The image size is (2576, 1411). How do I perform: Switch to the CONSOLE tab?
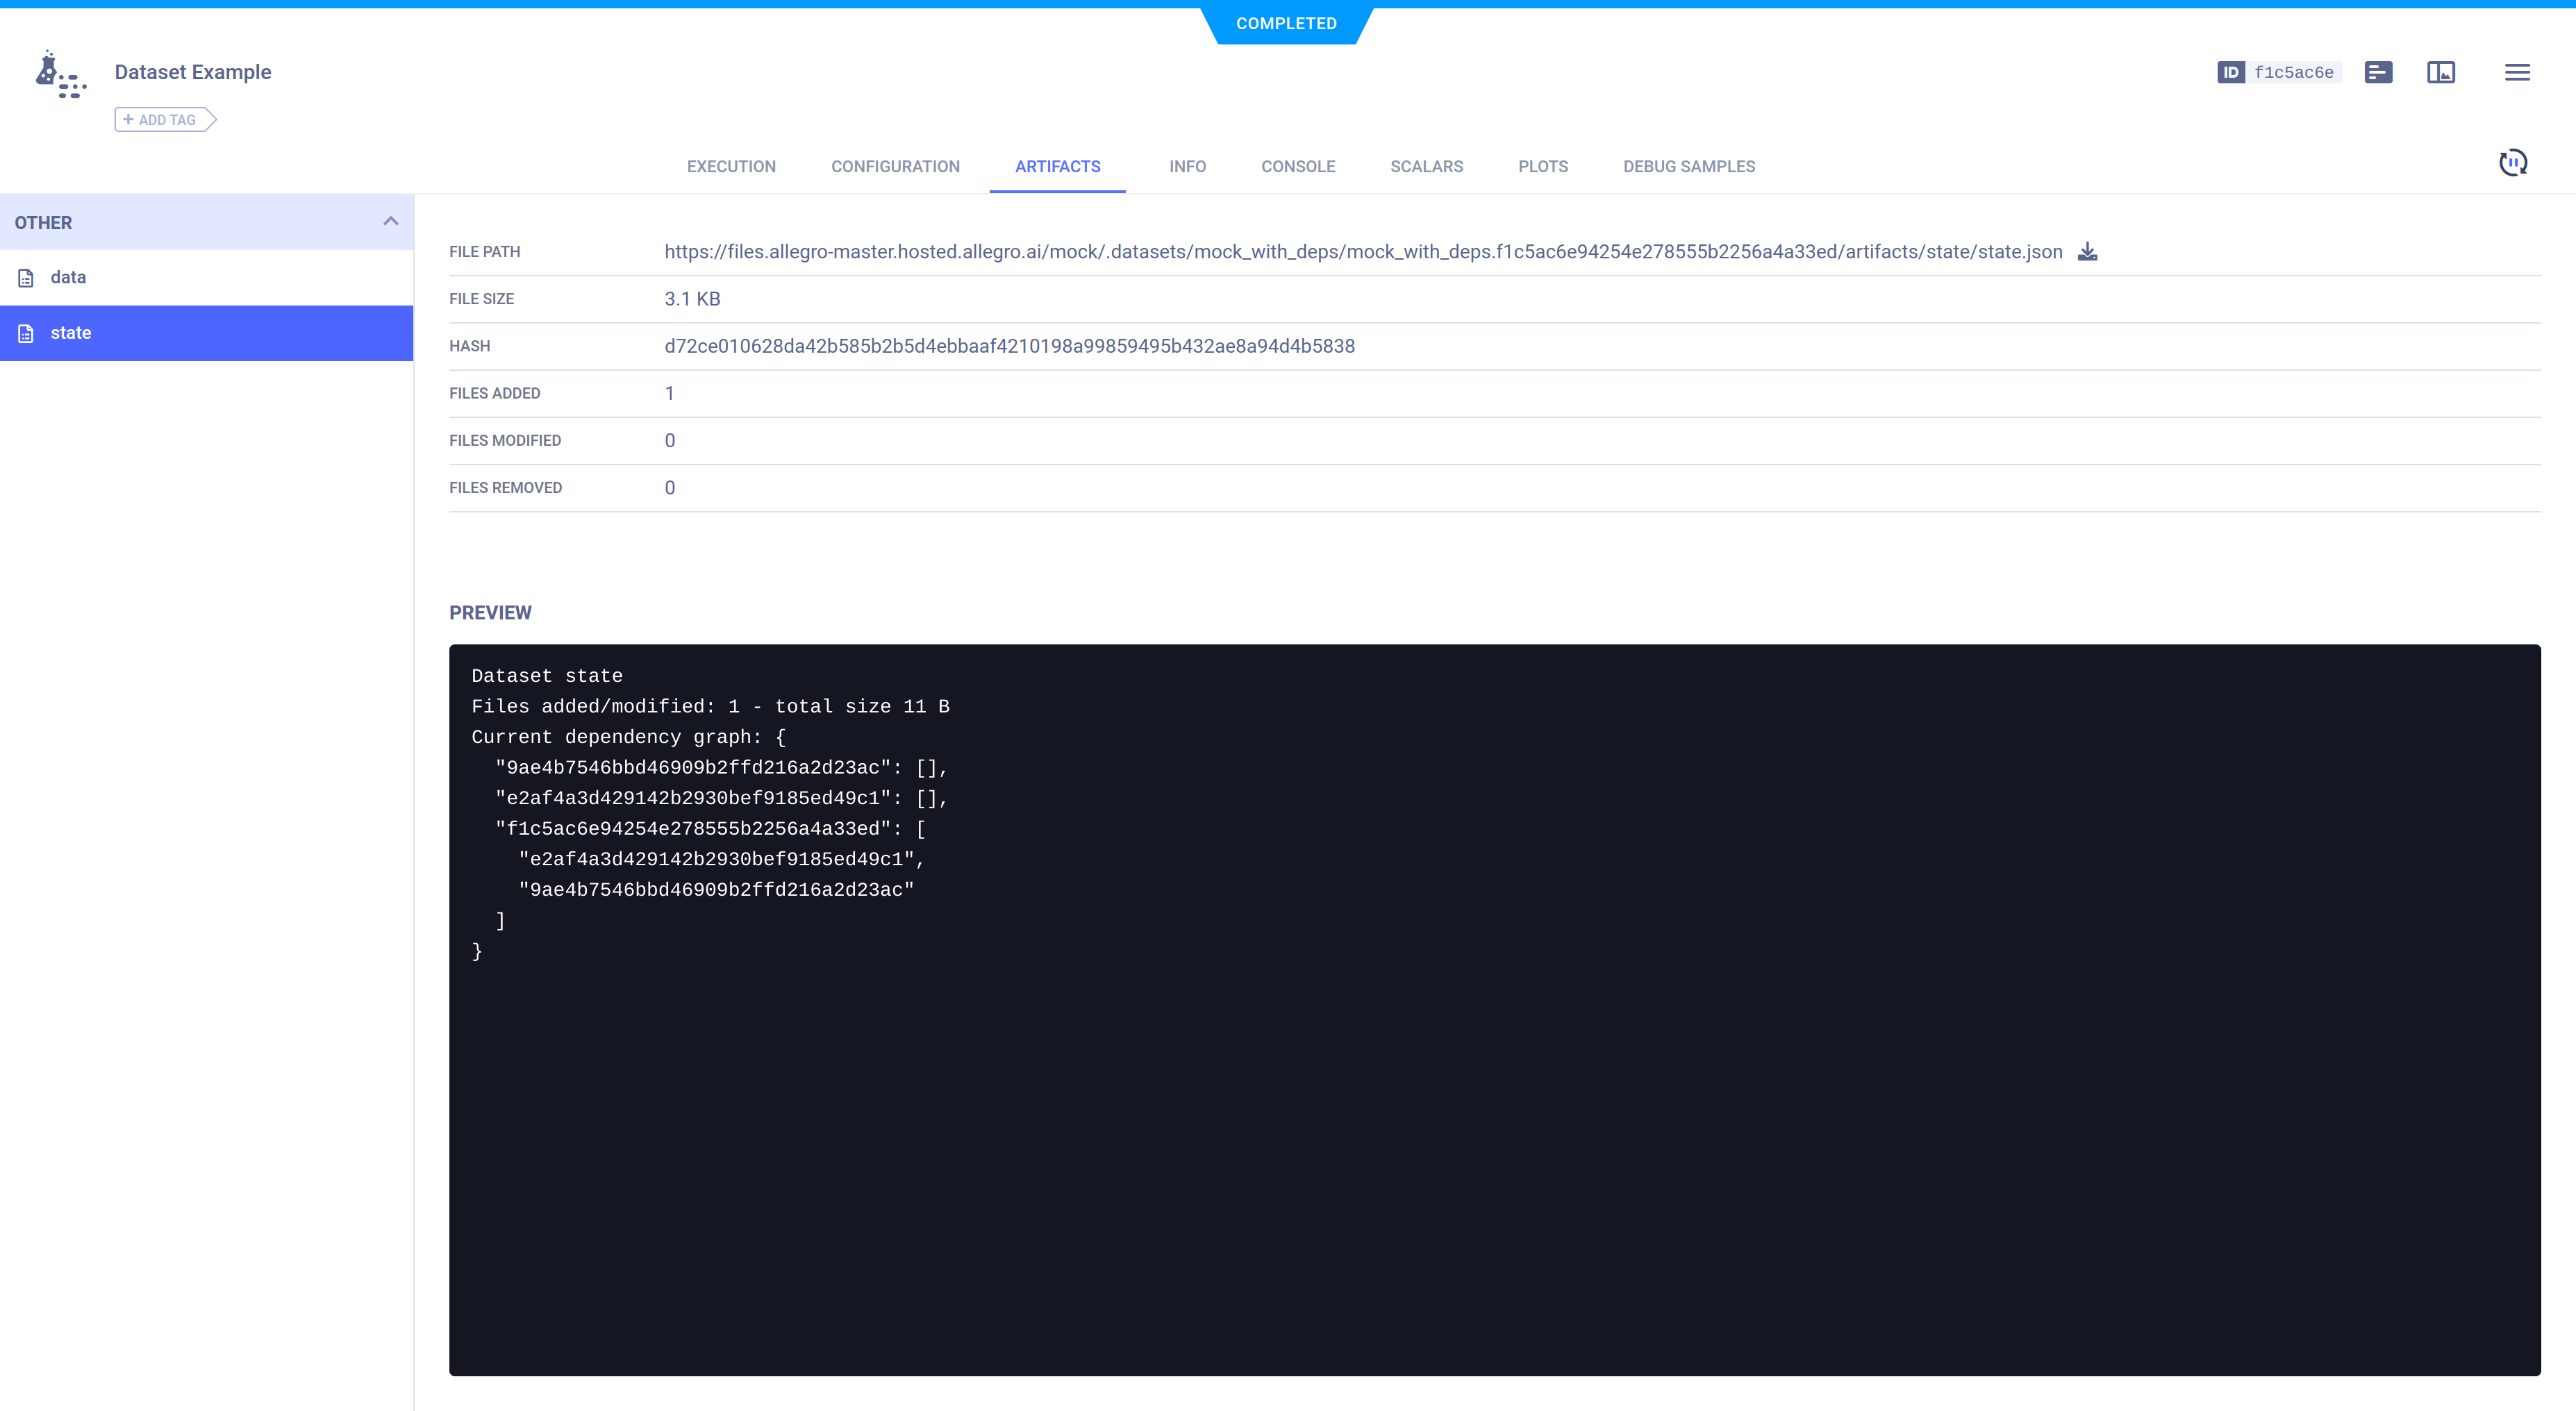coord(1298,166)
